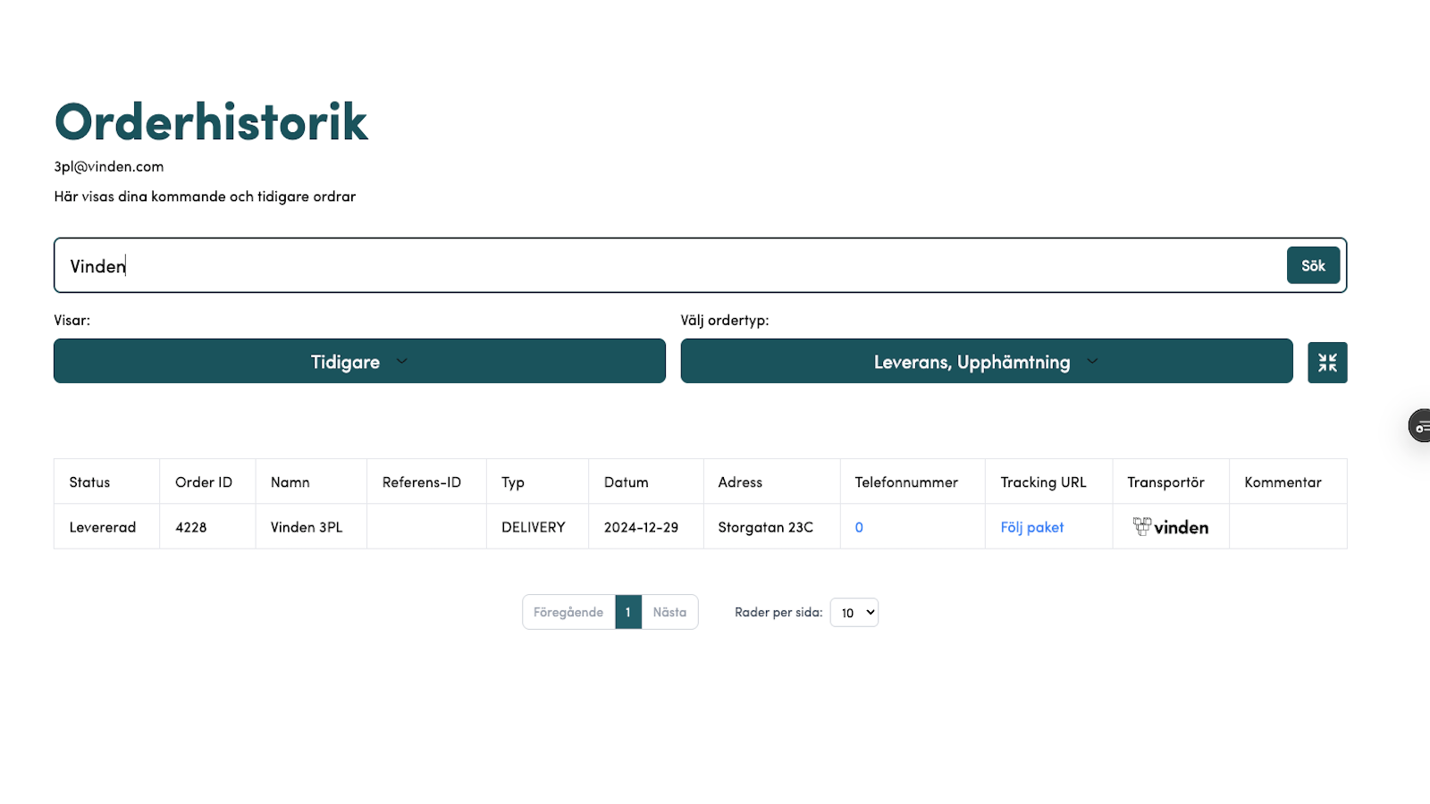
Task: Select page 1 in pagination
Action: (x=628, y=612)
